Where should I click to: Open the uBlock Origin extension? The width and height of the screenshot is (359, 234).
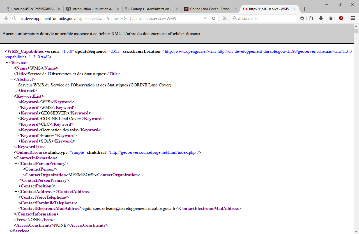[x=341, y=19]
